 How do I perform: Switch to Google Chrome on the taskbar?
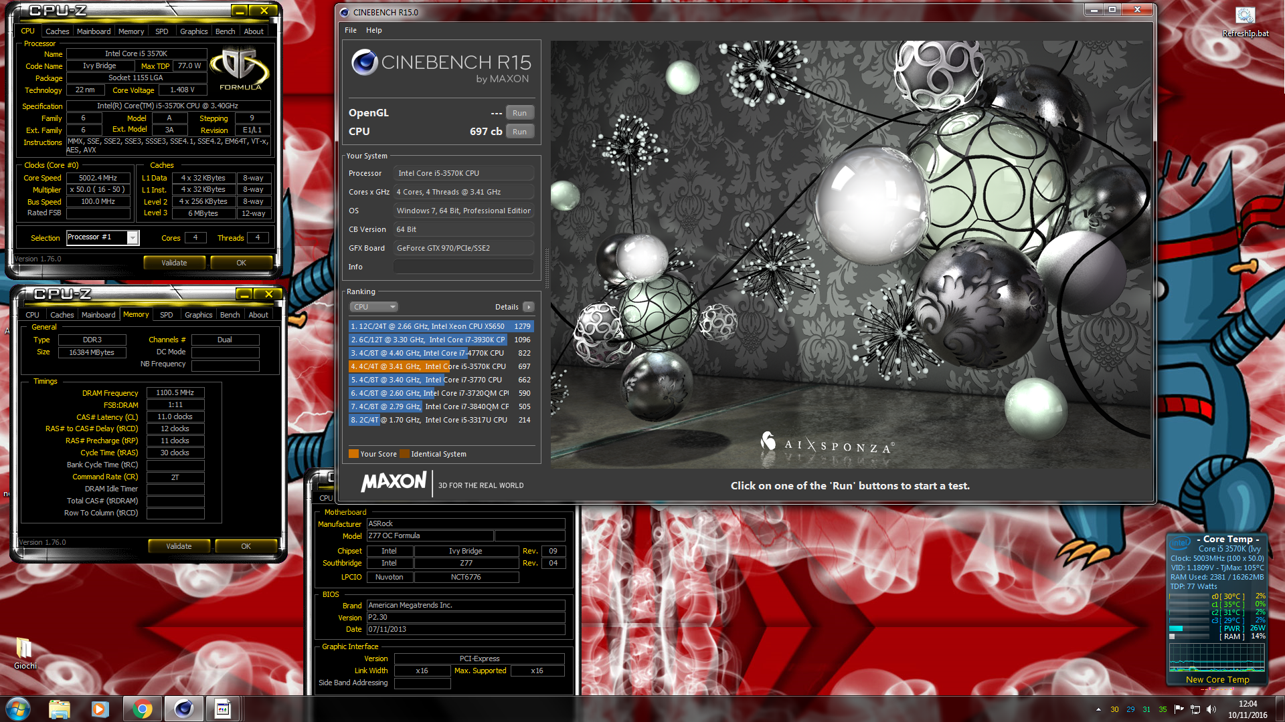pyautogui.click(x=142, y=709)
